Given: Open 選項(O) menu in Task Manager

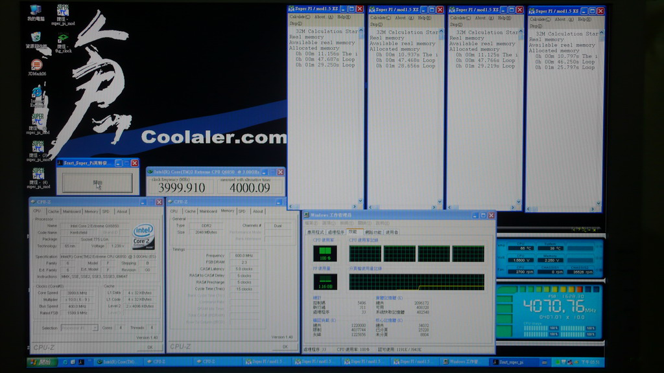Looking at the screenshot, I should click(329, 223).
